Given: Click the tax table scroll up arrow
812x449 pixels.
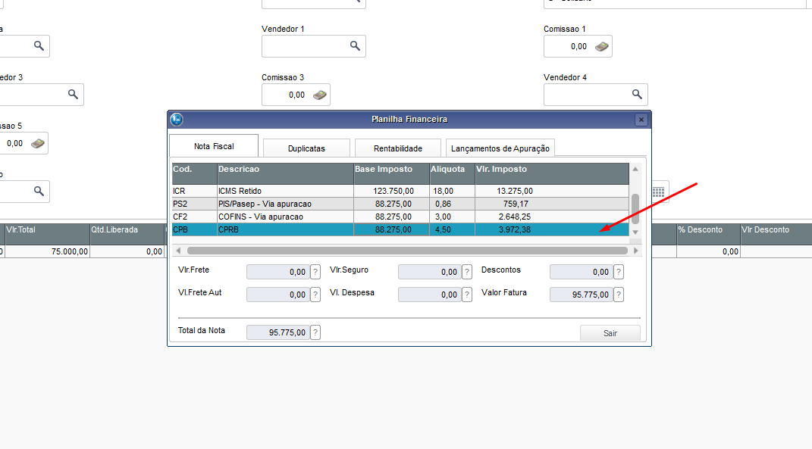Looking at the screenshot, I should tap(635, 169).
